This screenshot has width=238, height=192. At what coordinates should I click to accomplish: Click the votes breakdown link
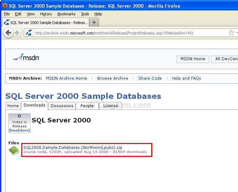point(20,130)
